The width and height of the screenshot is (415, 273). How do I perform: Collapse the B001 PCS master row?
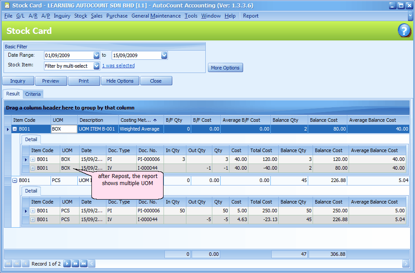pos(15,180)
